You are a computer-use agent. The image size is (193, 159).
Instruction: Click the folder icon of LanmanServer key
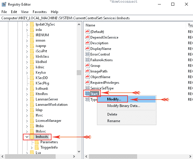[x=32, y=99]
